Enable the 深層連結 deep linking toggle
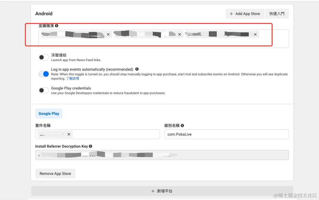The width and height of the screenshot is (319, 200). 44,57
